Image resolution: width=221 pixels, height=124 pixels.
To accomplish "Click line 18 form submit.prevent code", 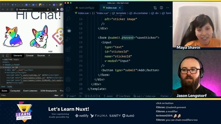I will tap(128, 38).
